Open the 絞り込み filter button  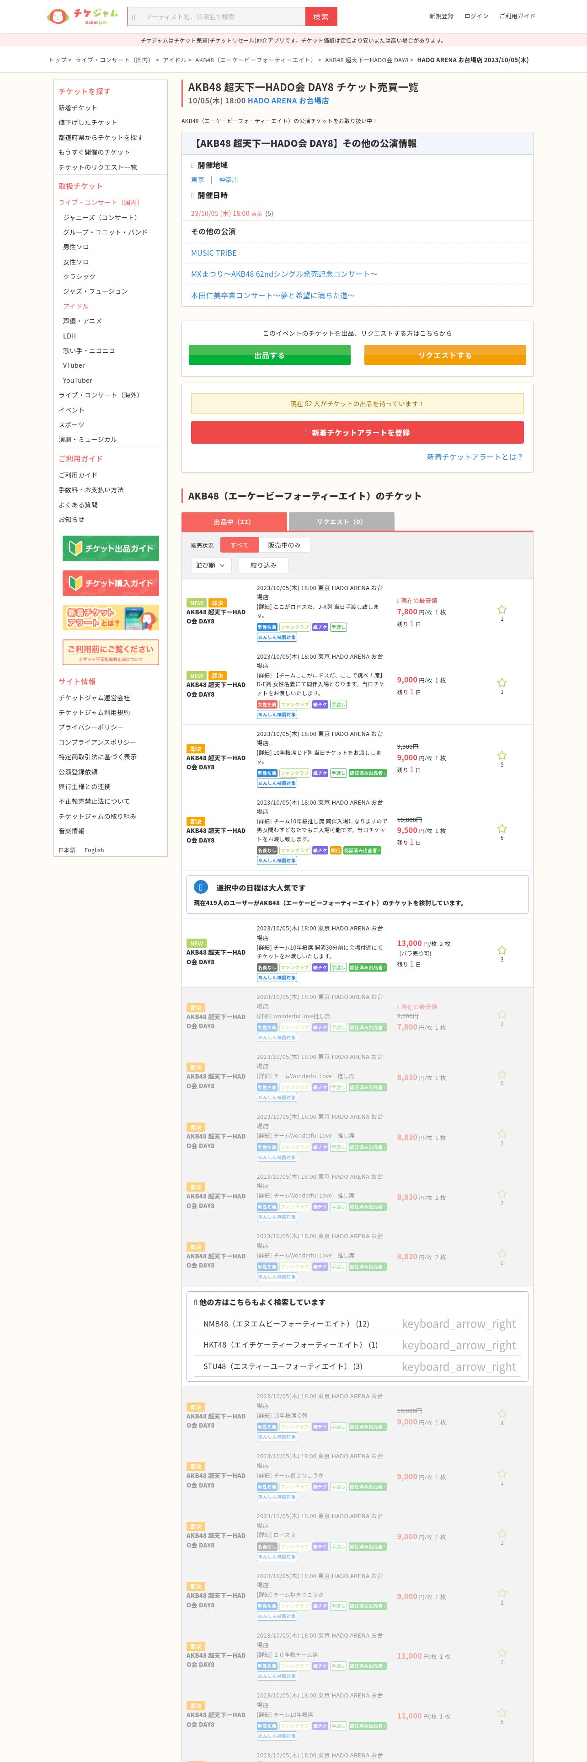(263, 565)
